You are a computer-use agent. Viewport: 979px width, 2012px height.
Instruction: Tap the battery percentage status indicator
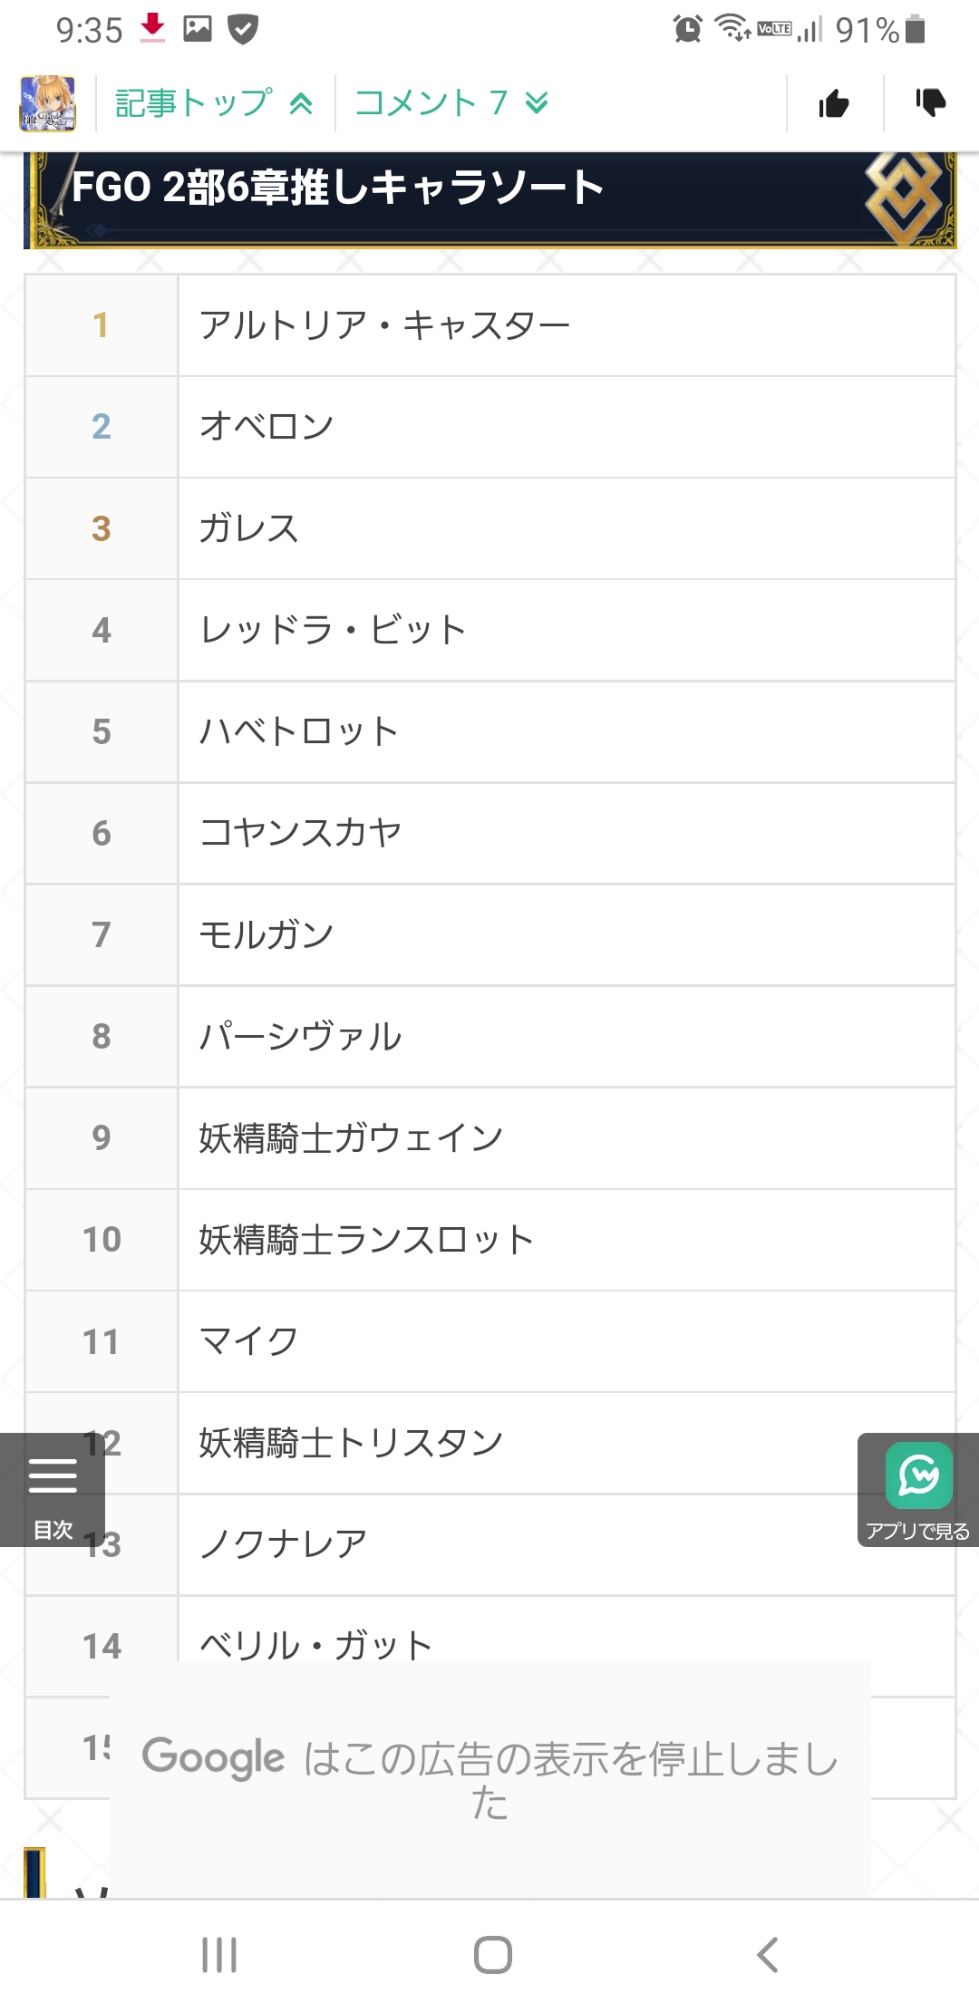877,30
